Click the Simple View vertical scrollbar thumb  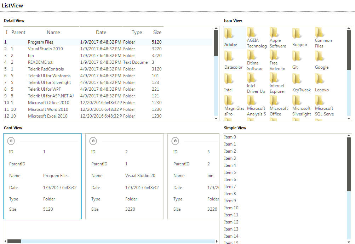(x=349, y=164)
